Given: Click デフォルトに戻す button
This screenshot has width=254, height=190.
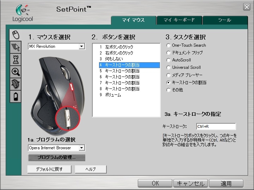Looking at the screenshot, I should 49,169.
